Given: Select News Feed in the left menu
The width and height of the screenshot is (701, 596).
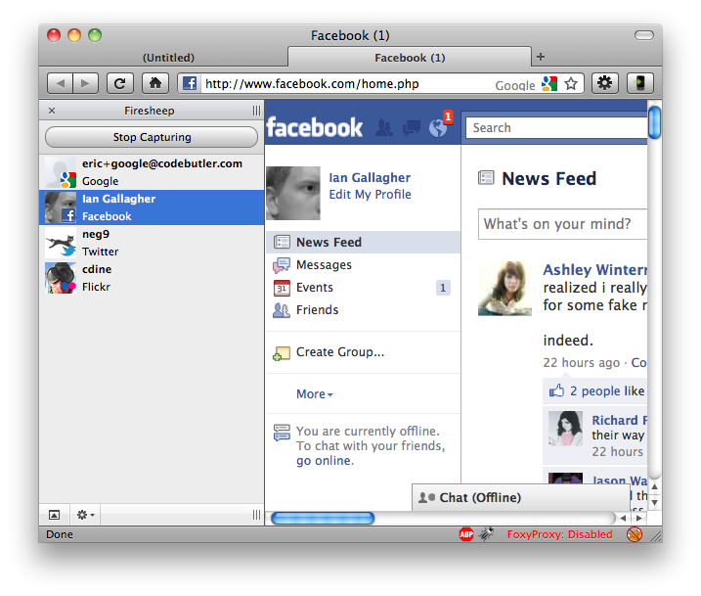Looking at the screenshot, I should (363, 242).
